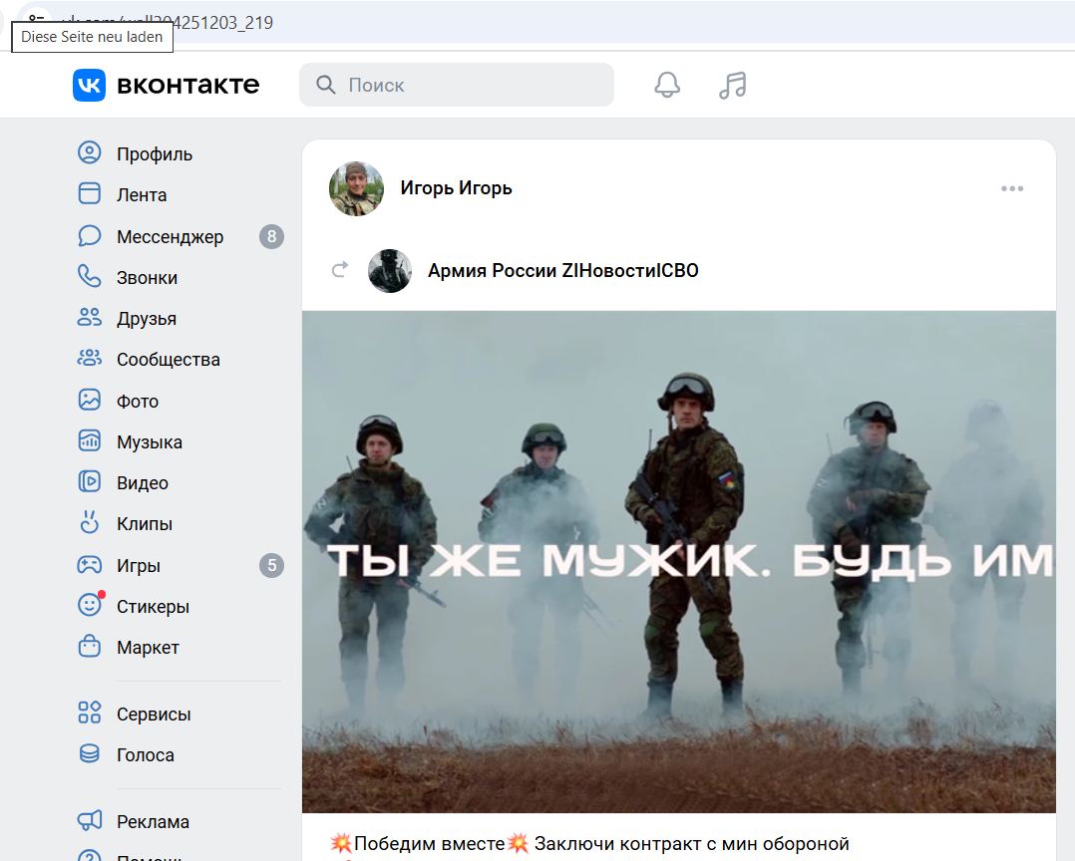Click the music note icon in the header
This screenshot has height=861, width=1075.
click(732, 85)
